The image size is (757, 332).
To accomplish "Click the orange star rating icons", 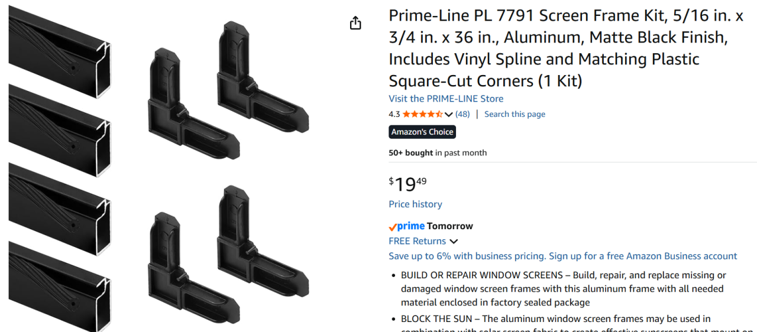I will point(422,114).
